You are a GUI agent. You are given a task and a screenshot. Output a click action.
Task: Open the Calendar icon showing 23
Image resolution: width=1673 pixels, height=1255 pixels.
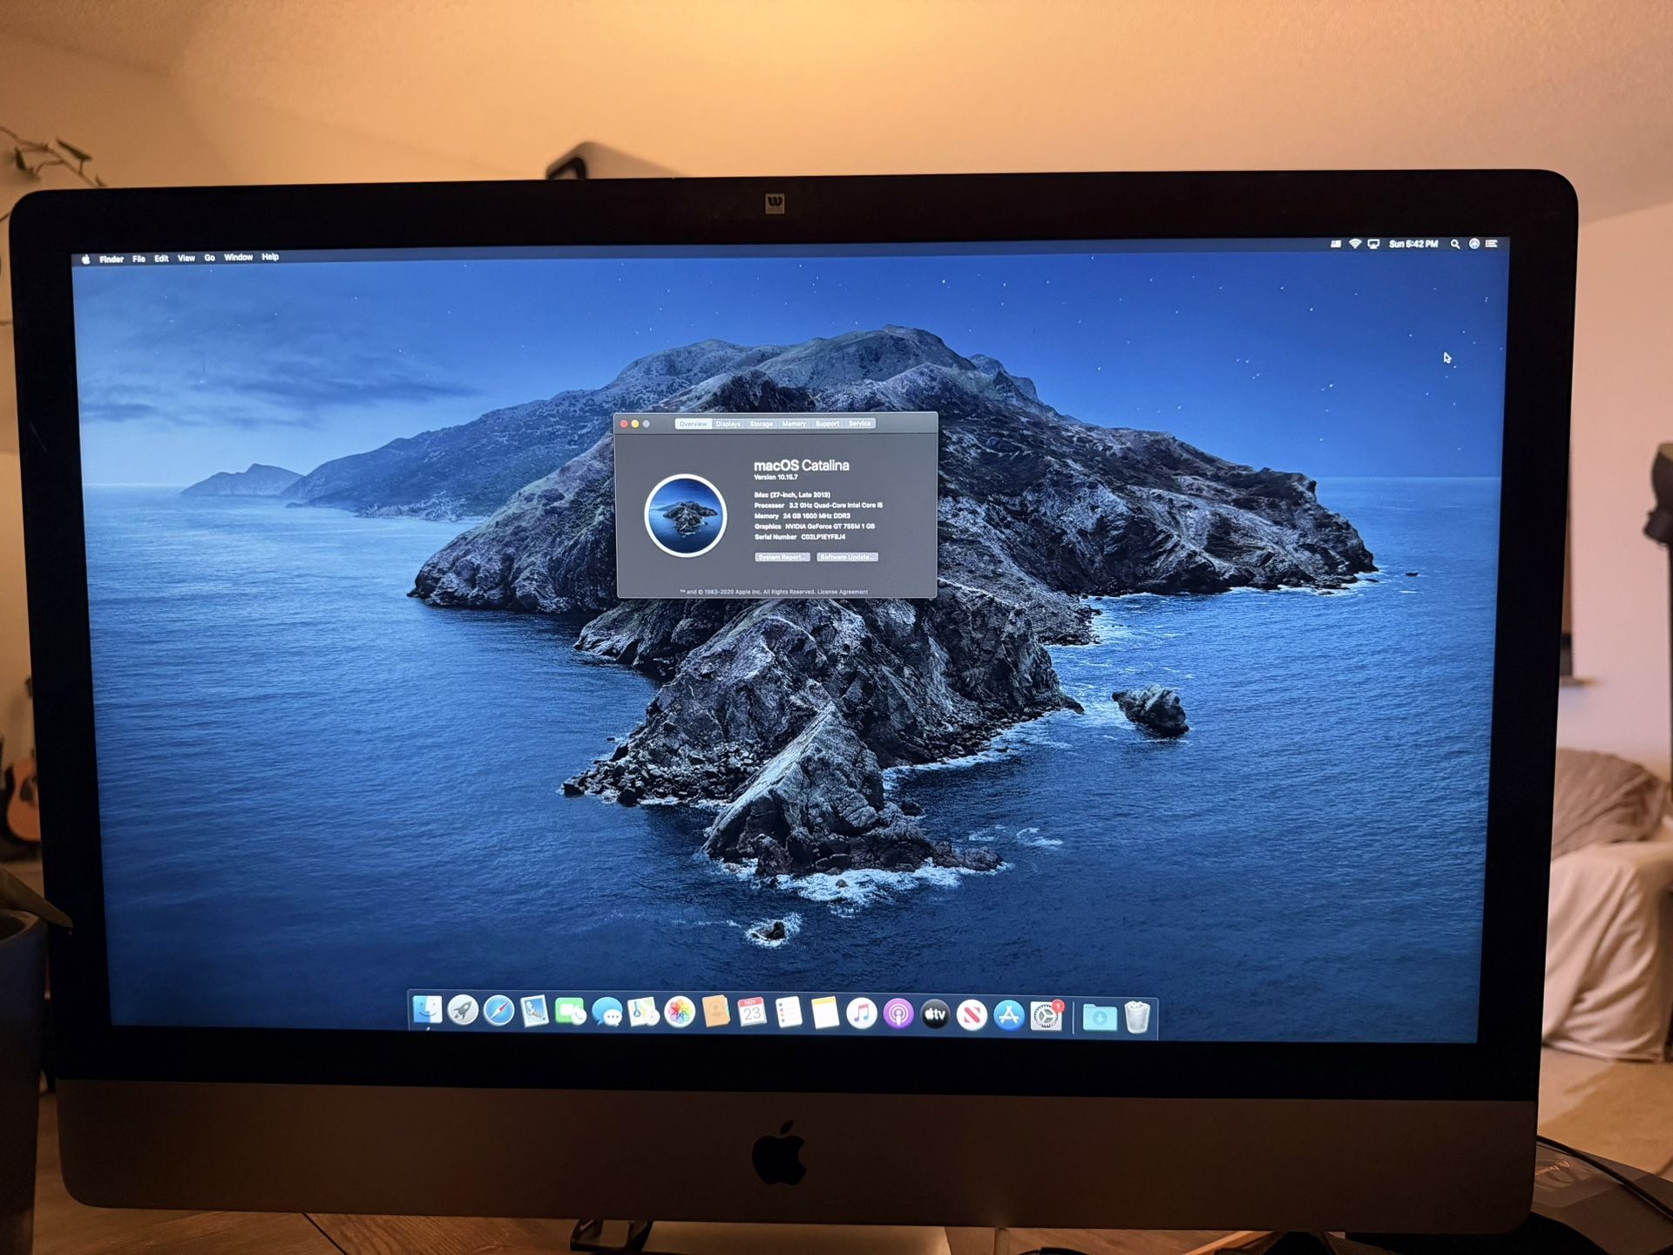pyautogui.click(x=751, y=1013)
